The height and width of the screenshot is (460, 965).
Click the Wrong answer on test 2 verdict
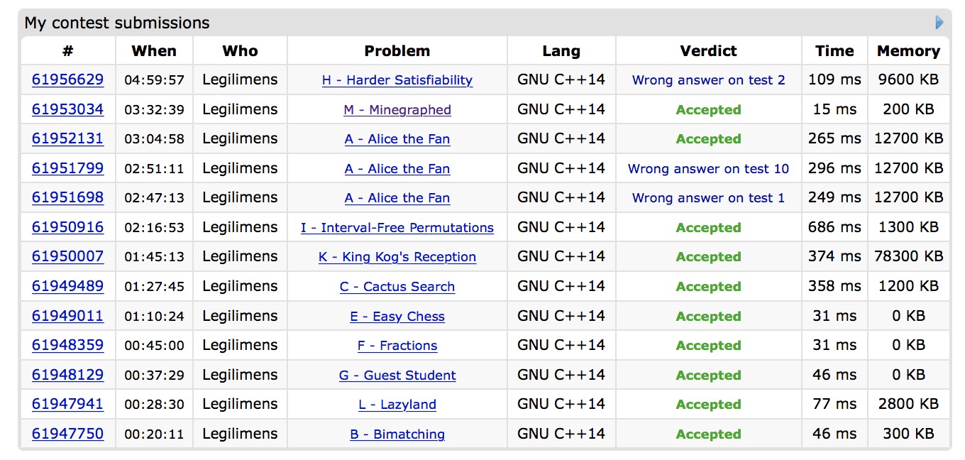click(x=708, y=80)
